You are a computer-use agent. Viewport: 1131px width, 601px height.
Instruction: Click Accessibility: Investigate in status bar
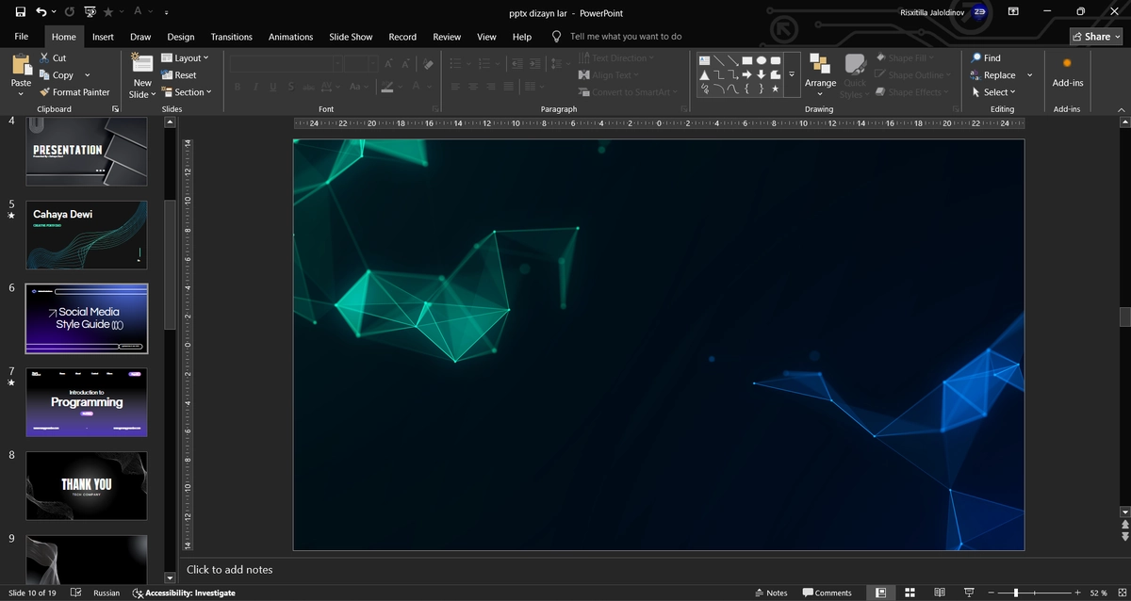tap(184, 593)
